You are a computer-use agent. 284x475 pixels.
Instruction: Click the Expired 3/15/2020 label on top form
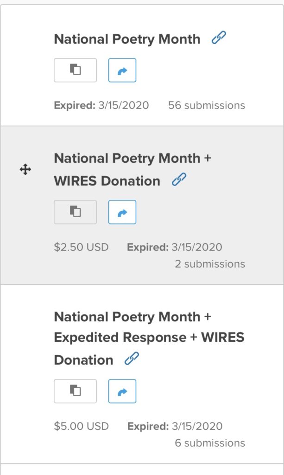[101, 105]
